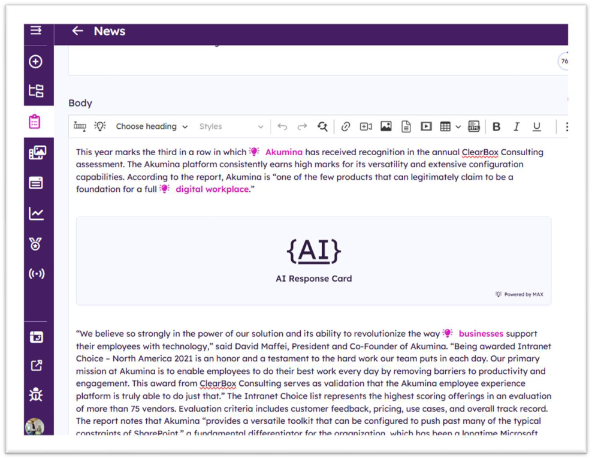592x459 pixels.
Task: Click the Akumina highlighted link in text
Action: (284, 152)
